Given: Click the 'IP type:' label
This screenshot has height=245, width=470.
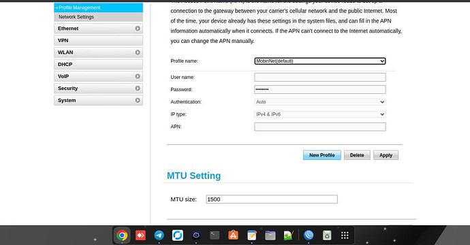Looking at the screenshot, I should point(178,114).
